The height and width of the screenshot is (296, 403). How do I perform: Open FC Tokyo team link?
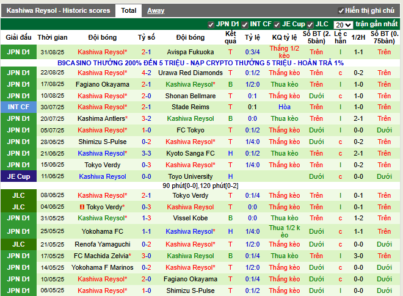click(190, 130)
